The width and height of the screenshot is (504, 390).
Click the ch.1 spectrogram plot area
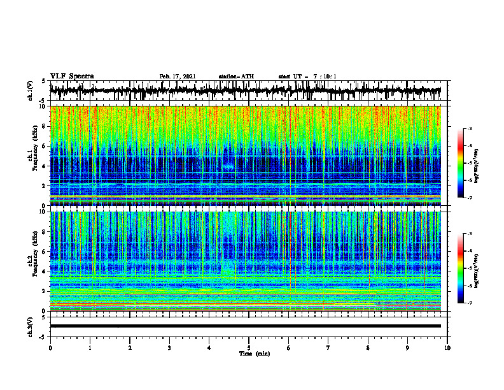(246, 155)
